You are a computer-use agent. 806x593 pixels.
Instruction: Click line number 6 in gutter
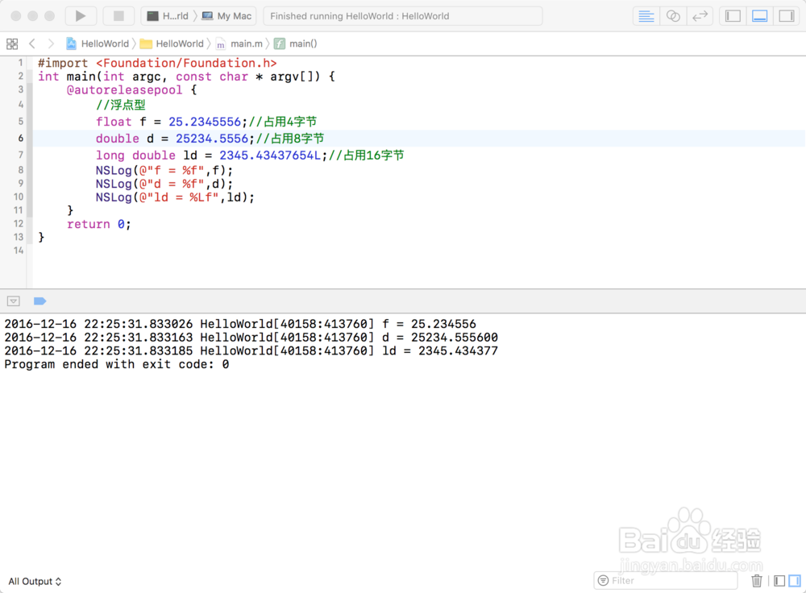pos(21,139)
